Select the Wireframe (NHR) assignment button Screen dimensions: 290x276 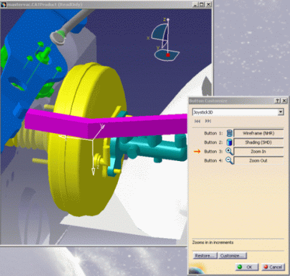(258, 133)
